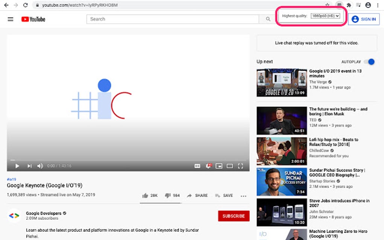Click the Play button in the video player
This screenshot has height=240, width=384.
click(x=17, y=166)
